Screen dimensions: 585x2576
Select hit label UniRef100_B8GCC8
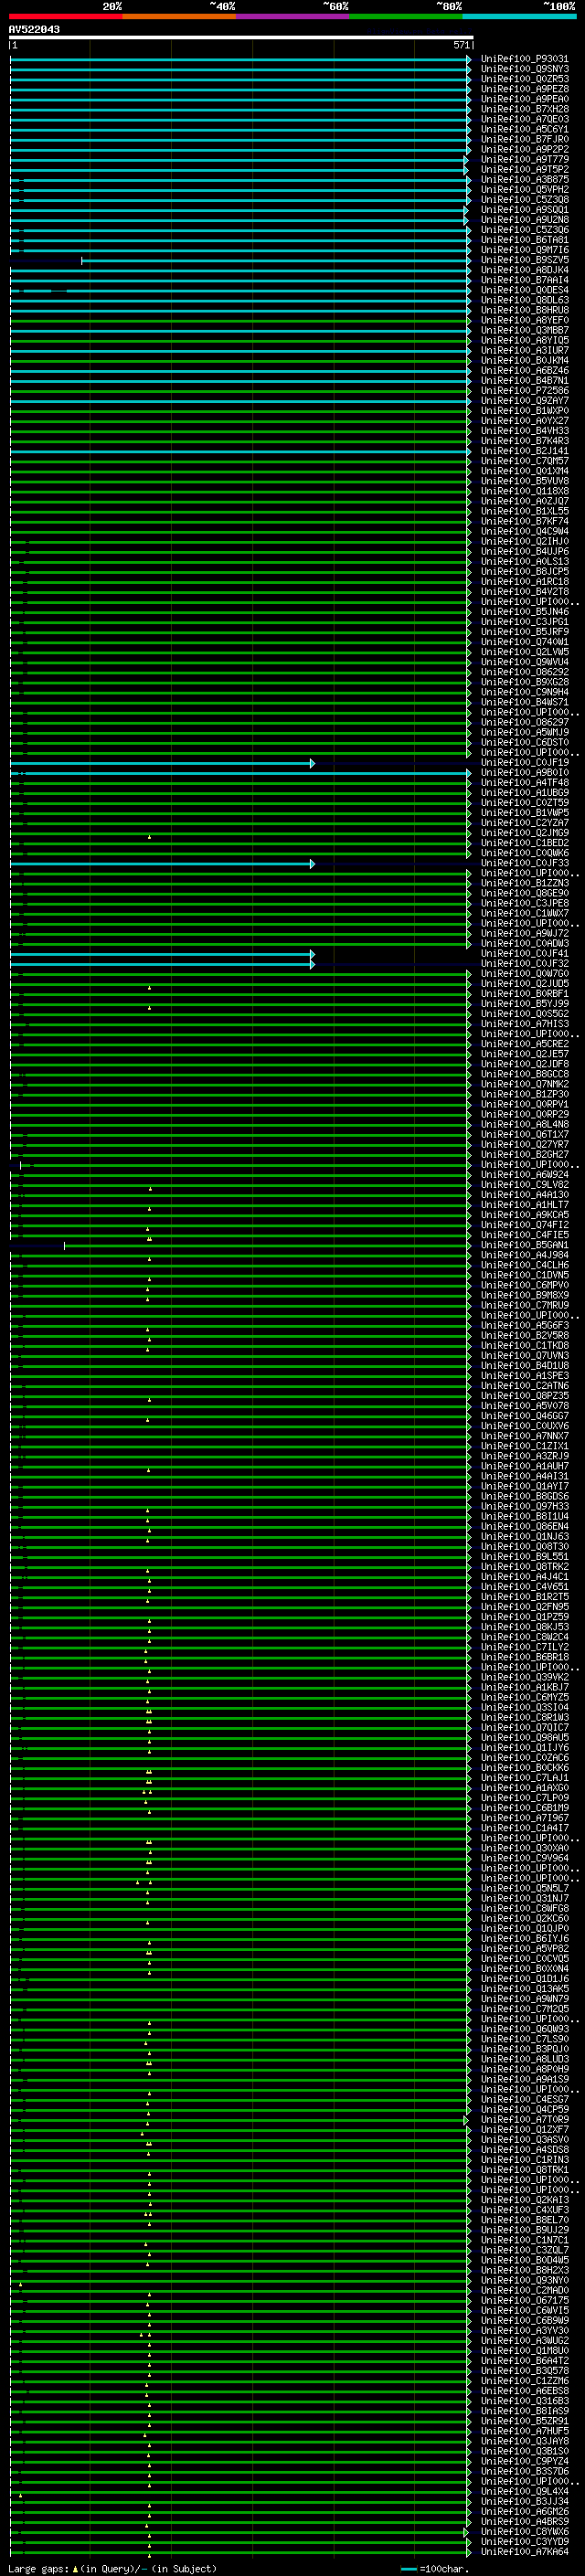525,1074
